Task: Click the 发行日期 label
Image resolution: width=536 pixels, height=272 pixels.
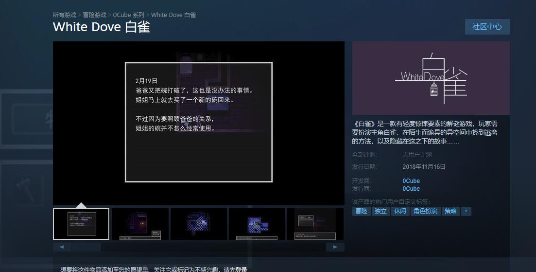Action: click(x=364, y=166)
